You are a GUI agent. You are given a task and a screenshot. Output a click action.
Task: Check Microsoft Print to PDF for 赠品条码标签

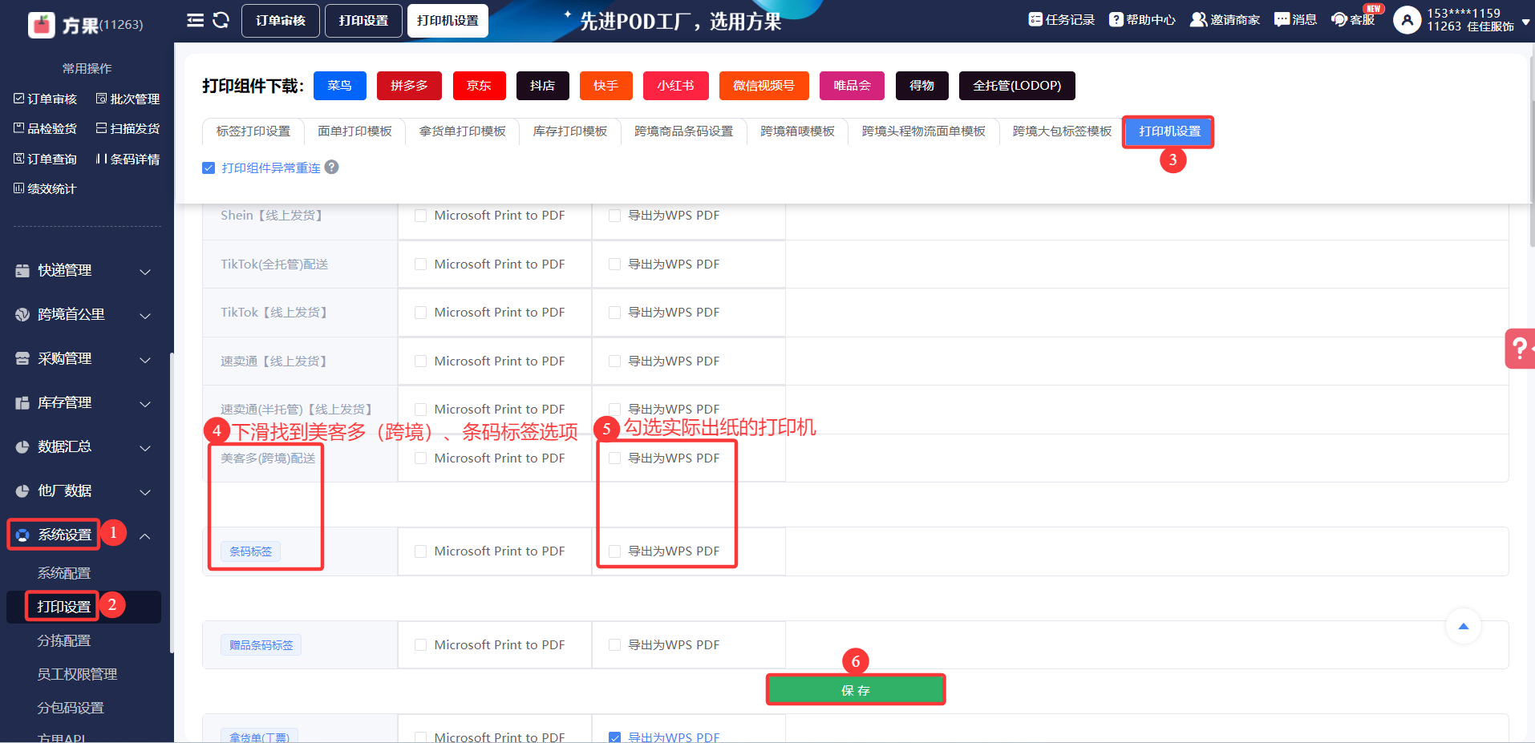[x=420, y=645]
